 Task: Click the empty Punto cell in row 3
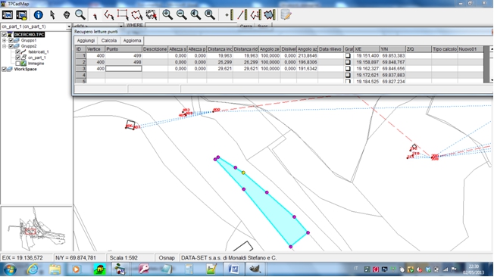point(123,69)
